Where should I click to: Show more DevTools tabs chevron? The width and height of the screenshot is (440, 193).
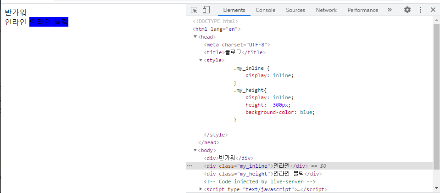pos(390,10)
